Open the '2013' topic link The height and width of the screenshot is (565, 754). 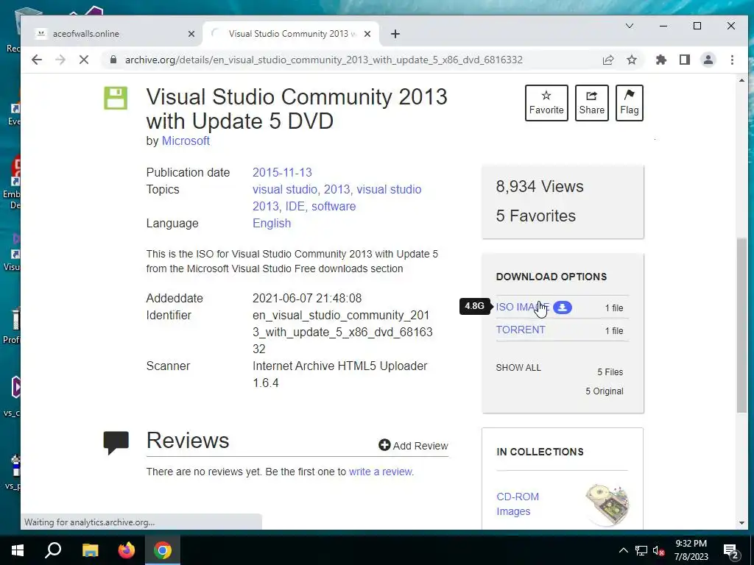pyautogui.click(x=337, y=189)
